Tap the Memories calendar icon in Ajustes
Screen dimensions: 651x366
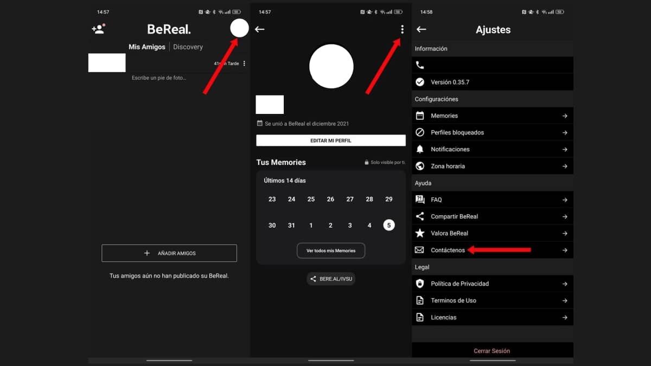coord(420,115)
